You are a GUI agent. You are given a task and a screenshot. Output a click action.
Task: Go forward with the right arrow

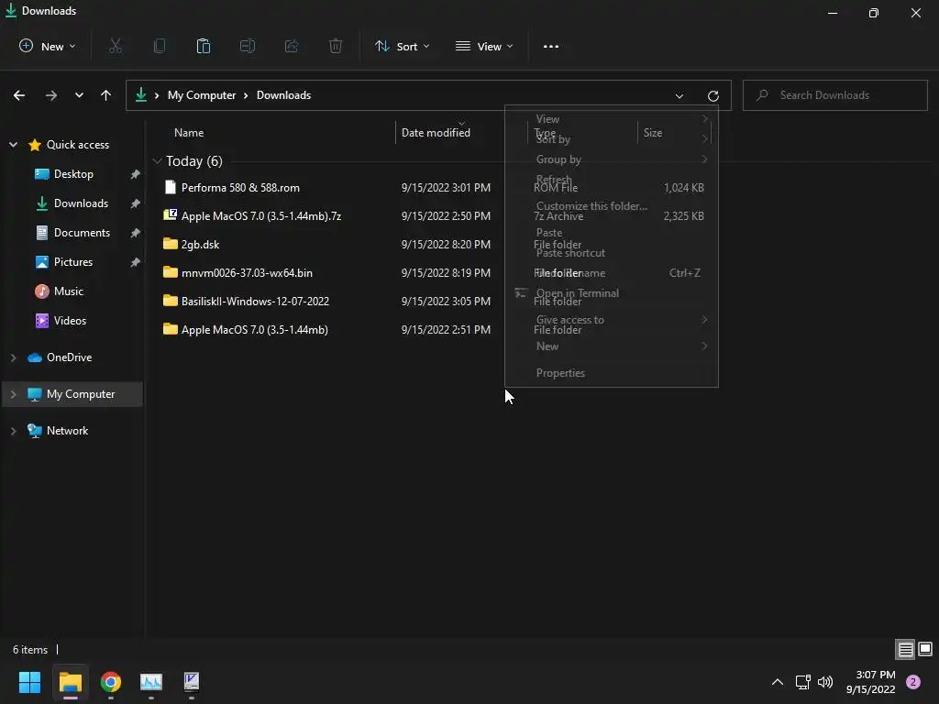51,95
